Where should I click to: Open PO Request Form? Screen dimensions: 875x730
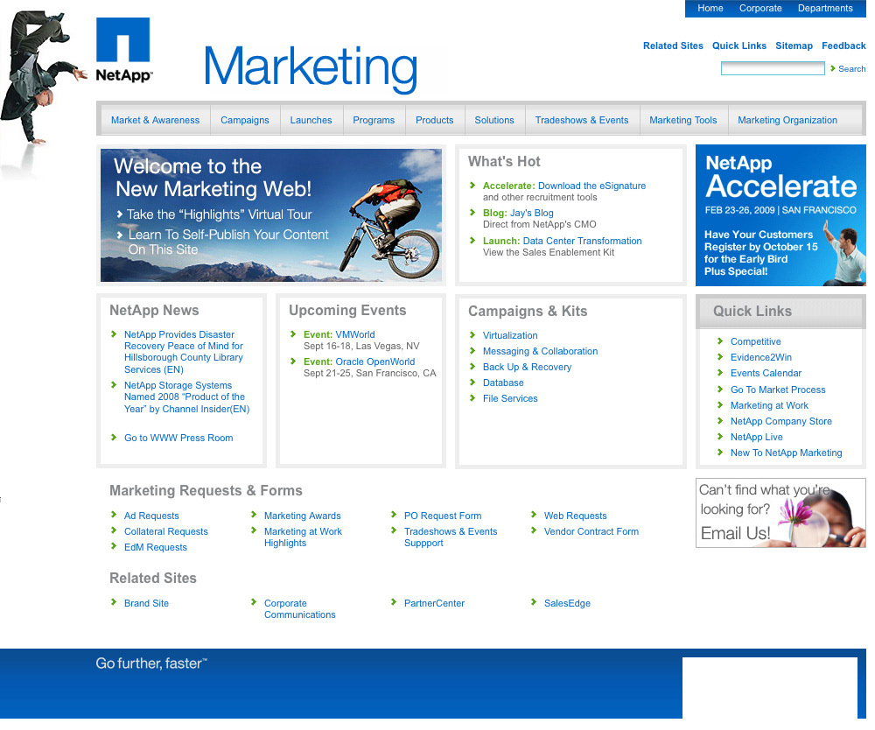(x=443, y=516)
